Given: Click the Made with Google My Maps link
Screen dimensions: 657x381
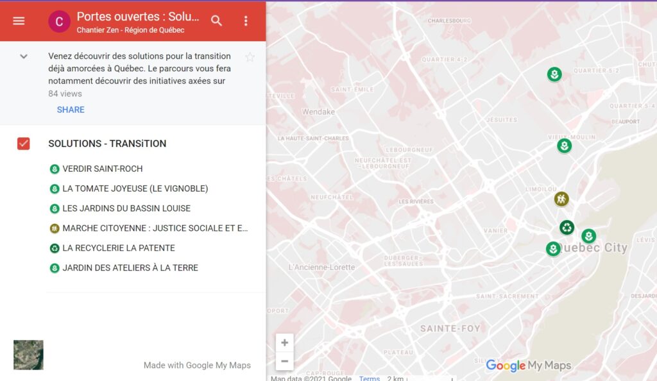Looking at the screenshot, I should [x=197, y=365].
